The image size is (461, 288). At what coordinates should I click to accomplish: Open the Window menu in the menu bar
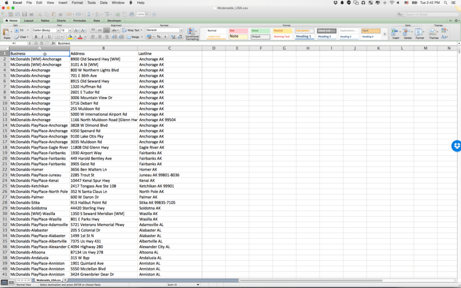118,3
